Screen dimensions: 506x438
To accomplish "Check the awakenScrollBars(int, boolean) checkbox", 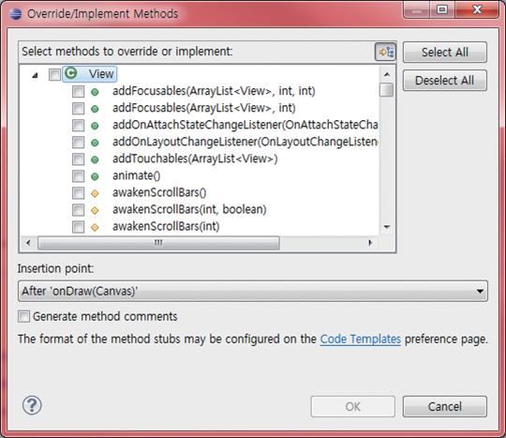I will 78,210.
